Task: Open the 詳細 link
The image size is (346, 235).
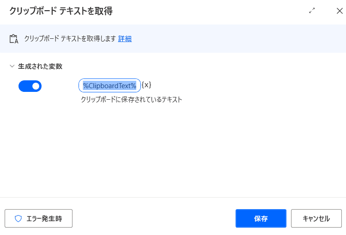Action: tap(125, 39)
